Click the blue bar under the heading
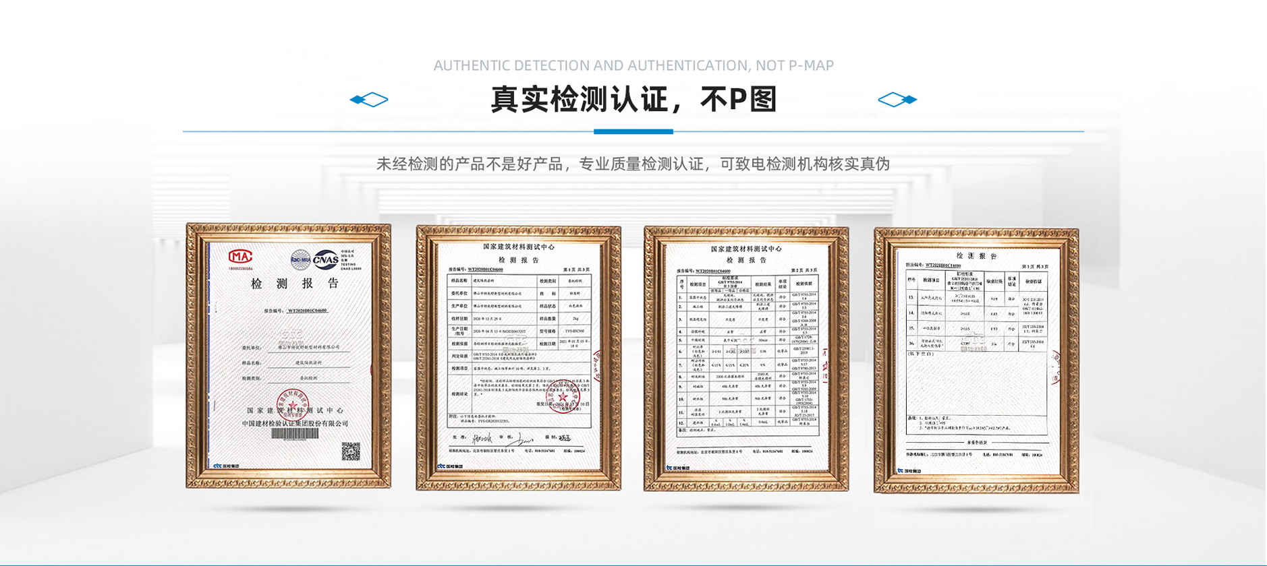 633,131
